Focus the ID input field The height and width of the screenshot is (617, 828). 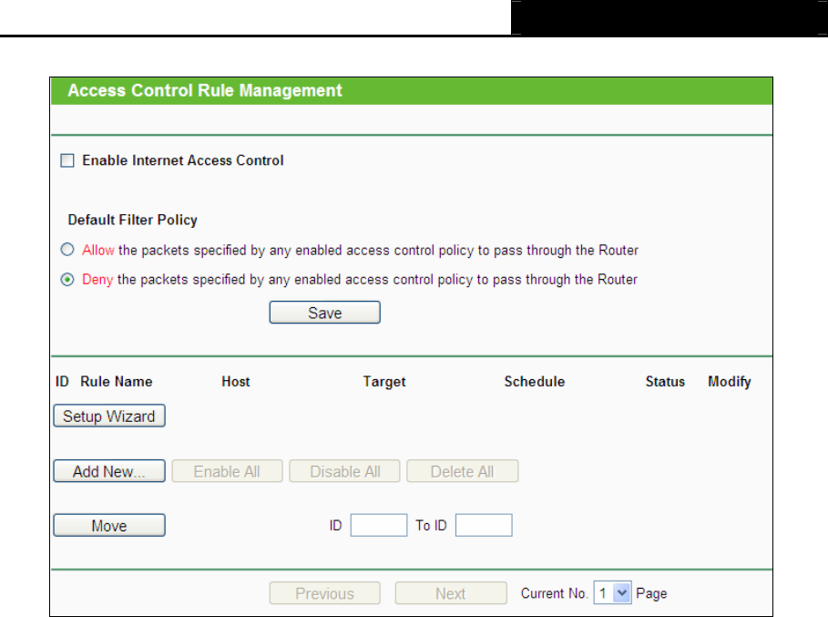tap(379, 525)
